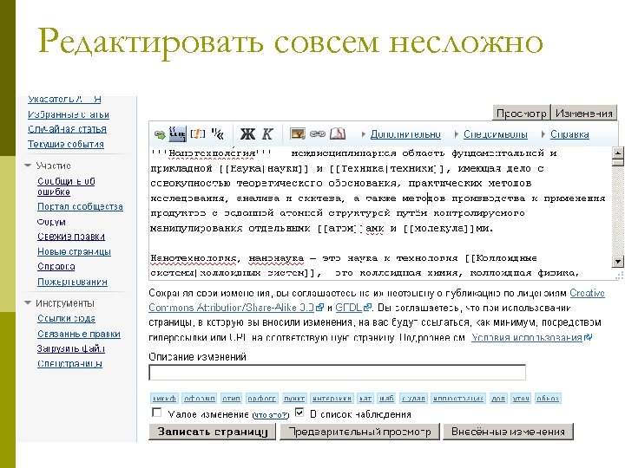625x468 pixels.
Task: Open Сообщить об ошибке link
Action: 66,186
